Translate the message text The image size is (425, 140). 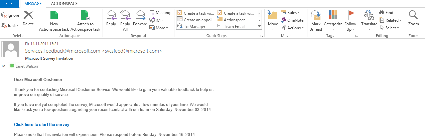click(x=369, y=21)
